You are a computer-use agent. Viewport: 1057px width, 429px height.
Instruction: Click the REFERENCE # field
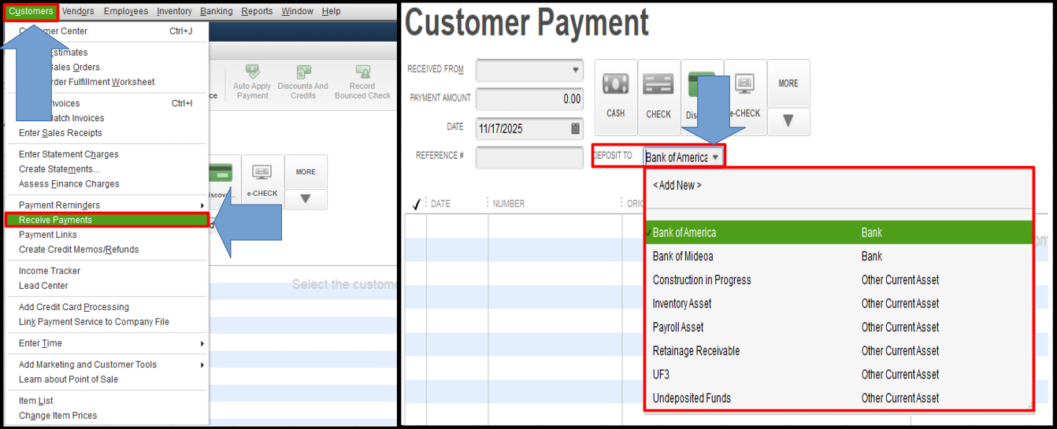tap(529, 157)
